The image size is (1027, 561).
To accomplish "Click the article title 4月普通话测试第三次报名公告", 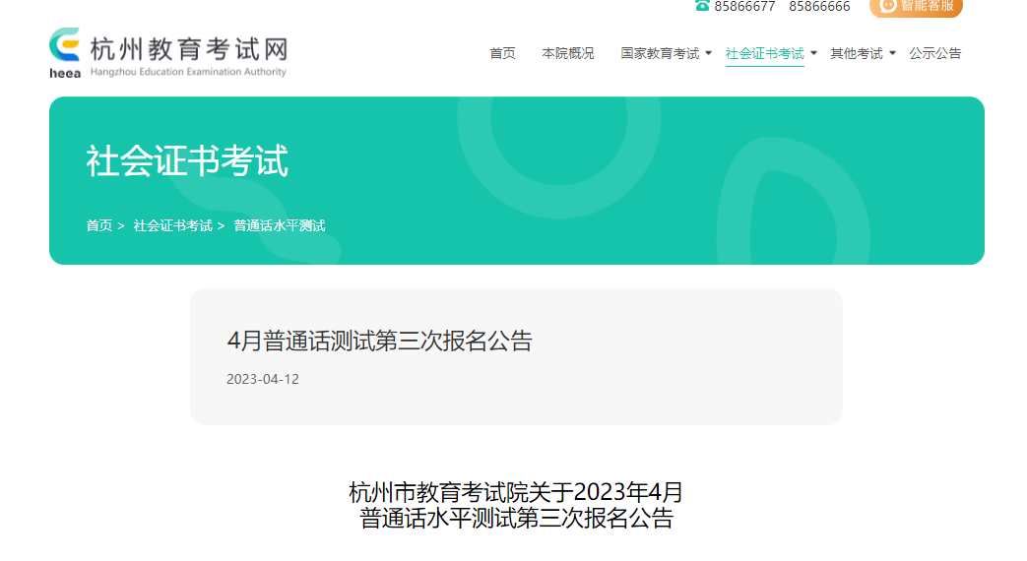I will [380, 342].
